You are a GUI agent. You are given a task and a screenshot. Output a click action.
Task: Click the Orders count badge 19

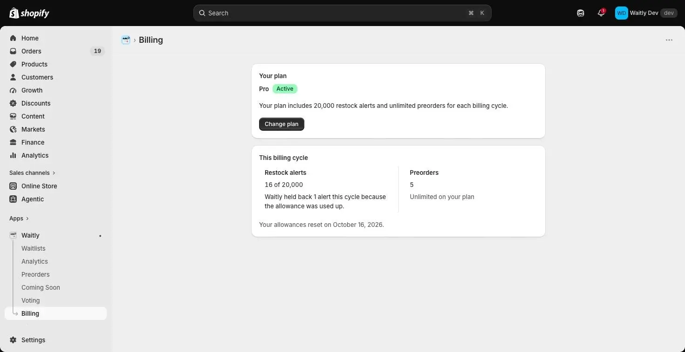tap(97, 51)
